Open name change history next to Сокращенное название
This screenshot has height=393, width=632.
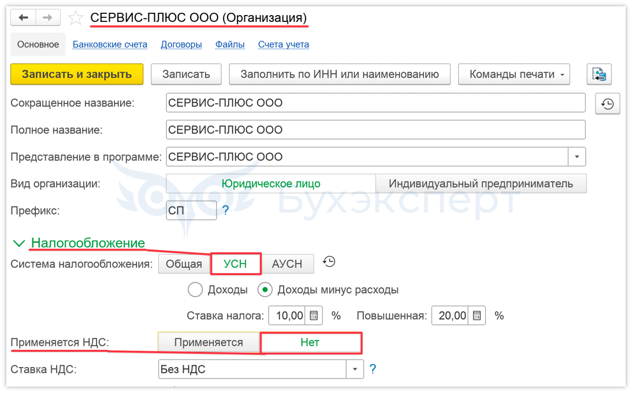[607, 104]
